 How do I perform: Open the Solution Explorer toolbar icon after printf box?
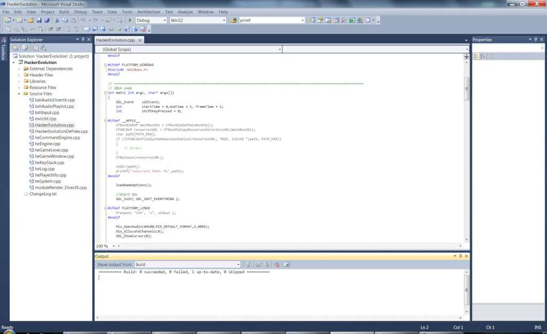[312, 21]
